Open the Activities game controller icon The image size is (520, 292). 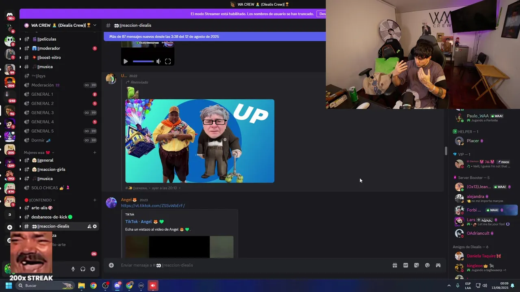(x=438, y=265)
